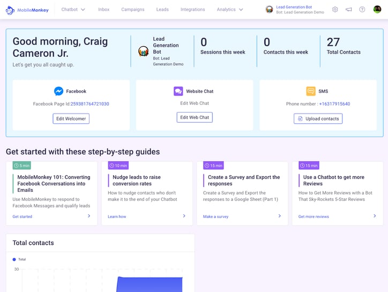Open MobileMonkey 101 guide title

click(x=54, y=184)
